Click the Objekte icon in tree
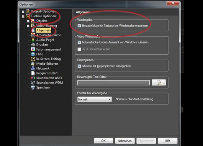This screenshot has width=203, height=146. pyautogui.click(x=33, y=21)
